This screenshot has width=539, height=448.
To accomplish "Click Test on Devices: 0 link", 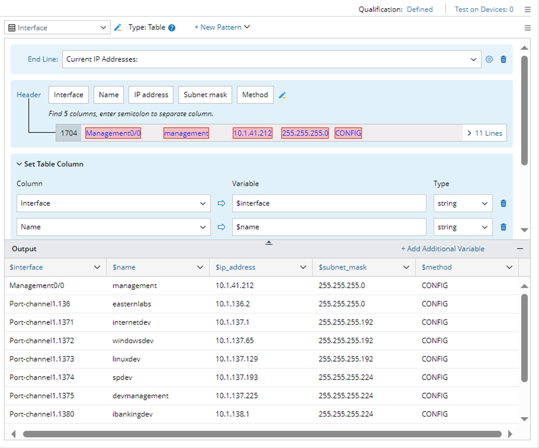I will coord(484,9).
